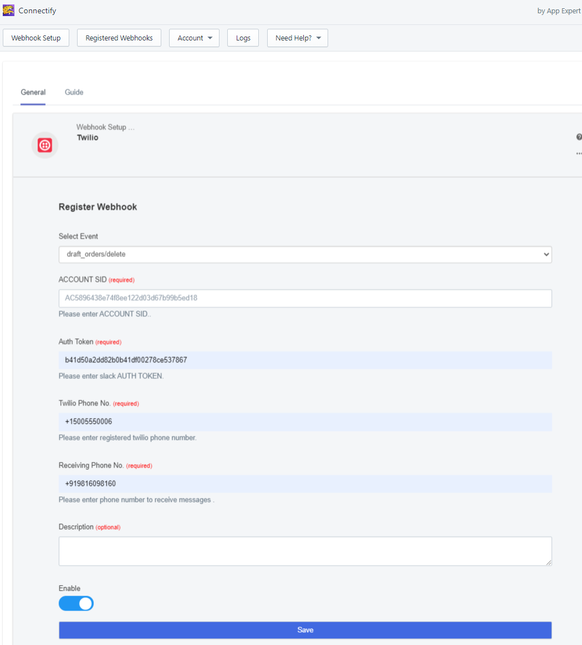The width and height of the screenshot is (582, 645).
Task: Open the Webhook Setup page
Action: point(36,38)
